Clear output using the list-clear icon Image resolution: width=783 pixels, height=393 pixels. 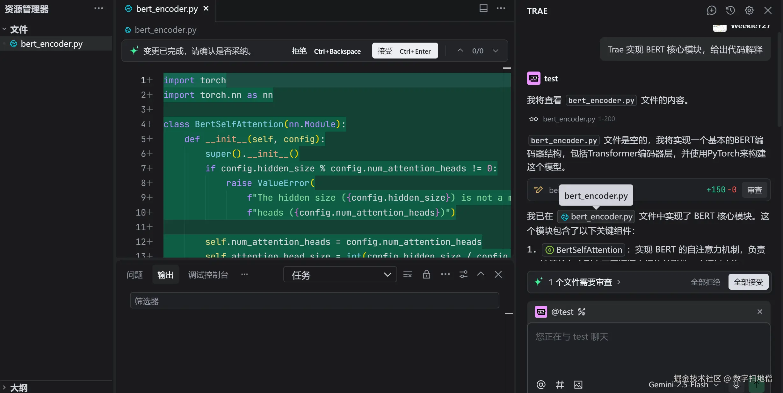(407, 274)
